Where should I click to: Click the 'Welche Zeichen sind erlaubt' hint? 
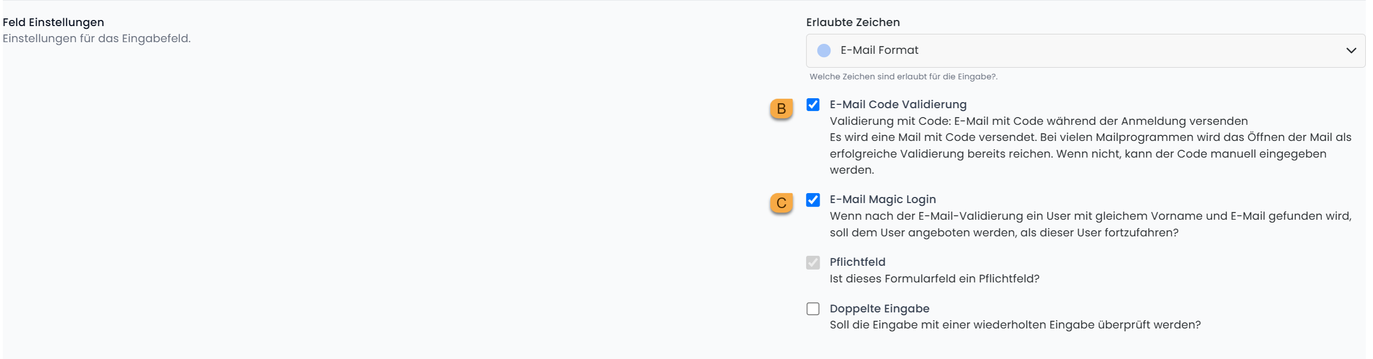click(903, 77)
